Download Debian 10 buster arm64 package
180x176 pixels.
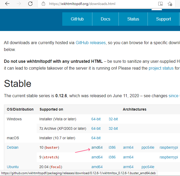click(x=128, y=147)
